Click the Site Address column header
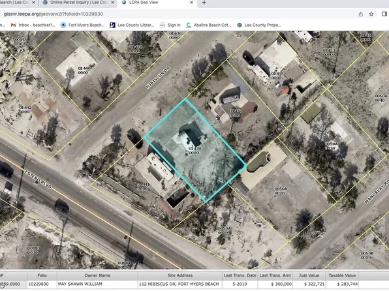 tap(180, 275)
